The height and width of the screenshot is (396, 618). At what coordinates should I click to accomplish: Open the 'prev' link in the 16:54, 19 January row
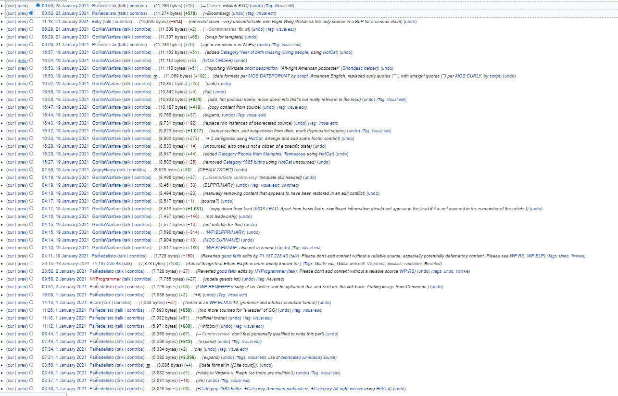tap(22, 61)
